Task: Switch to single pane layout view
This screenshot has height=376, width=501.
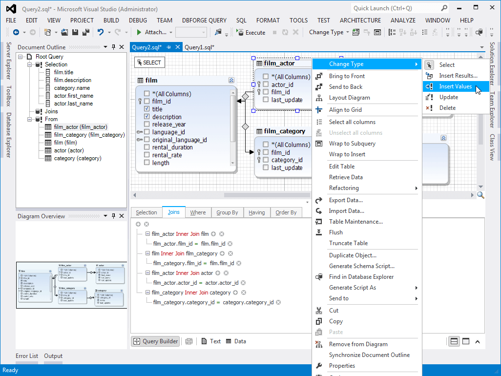Action: coord(466,341)
